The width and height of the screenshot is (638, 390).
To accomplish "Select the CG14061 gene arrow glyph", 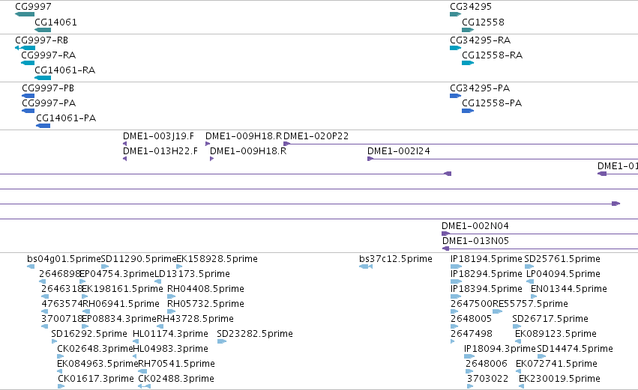I will [43, 30].
